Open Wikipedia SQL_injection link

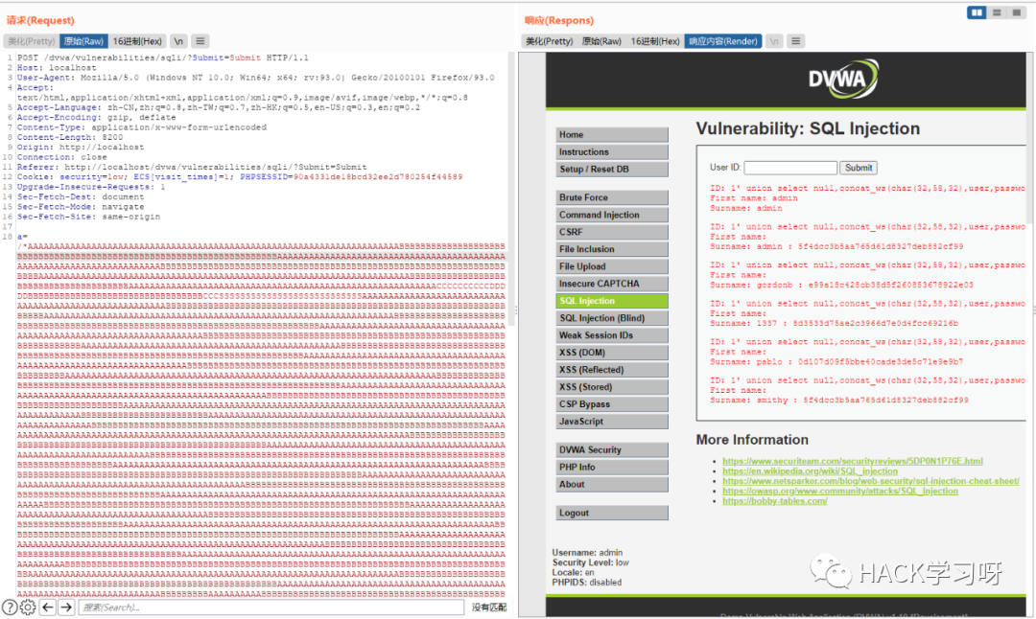pyautogui.click(x=810, y=471)
